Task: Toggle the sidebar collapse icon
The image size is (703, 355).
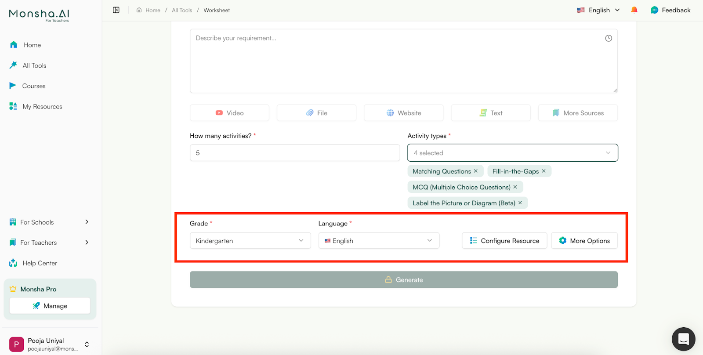Action: tap(116, 10)
